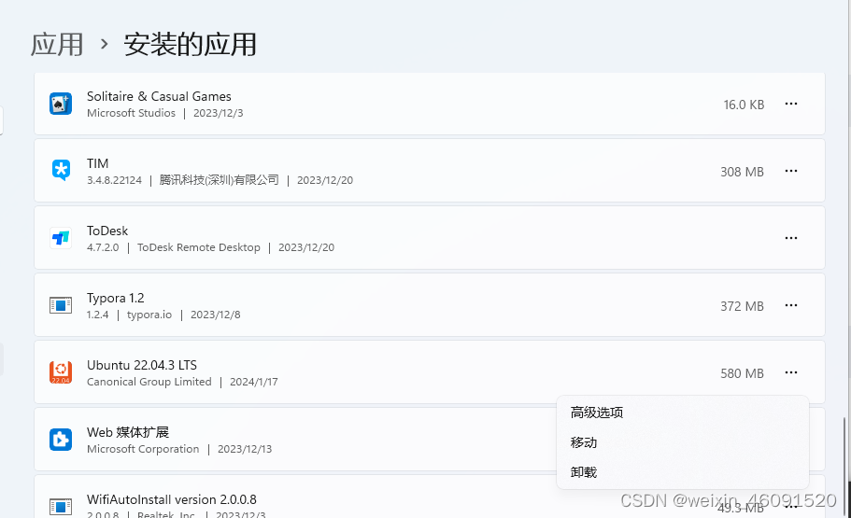Viewport: 851px width, 518px height.
Task: Click the TIM app icon
Action: coord(61,171)
